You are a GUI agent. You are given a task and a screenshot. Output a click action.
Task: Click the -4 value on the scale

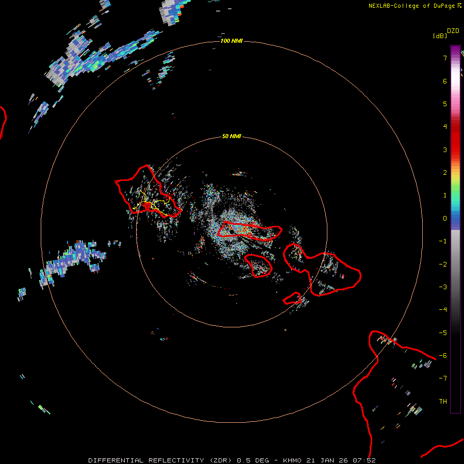tap(443, 310)
